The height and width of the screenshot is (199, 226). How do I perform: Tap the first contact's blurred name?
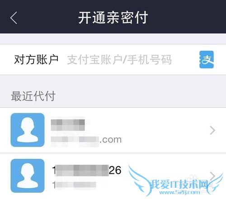(x=68, y=125)
